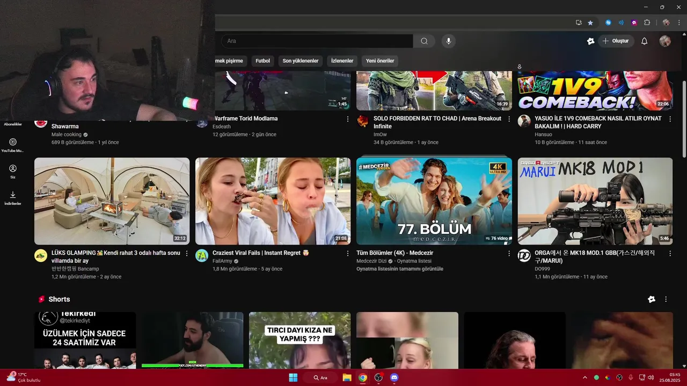This screenshot has width=687, height=386.
Task: Go to FailArmy channel name
Action: (x=223, y=261)
